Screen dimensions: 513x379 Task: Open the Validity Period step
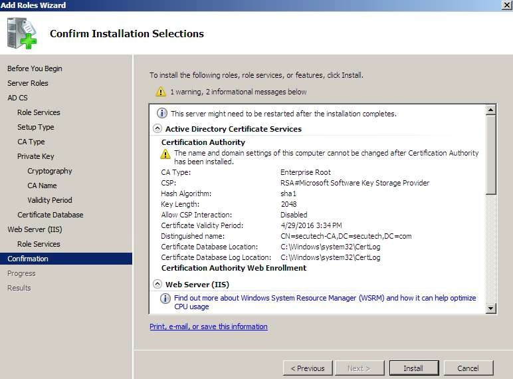(x=50, y=200)
